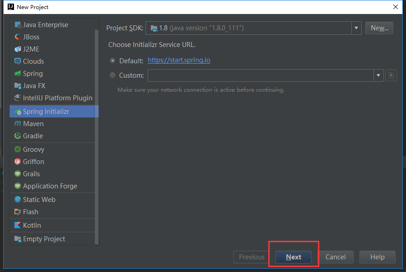Choose the Maven project type
This screenshot has height=272, width=406.
(52, 124)
